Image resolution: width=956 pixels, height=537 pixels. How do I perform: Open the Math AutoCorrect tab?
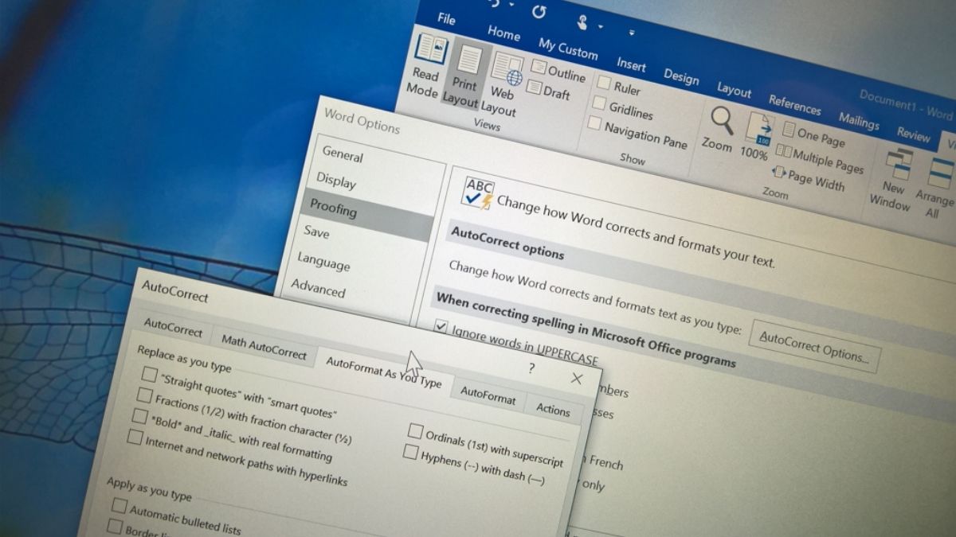click(x=264, y=347)
